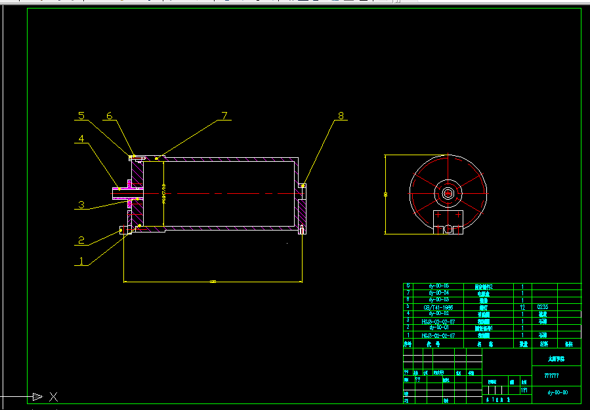Viewport: 590px width, 410px height.
Task: Select balloon number 6 label
Action: pyautogui.click(x=109, y=116)
